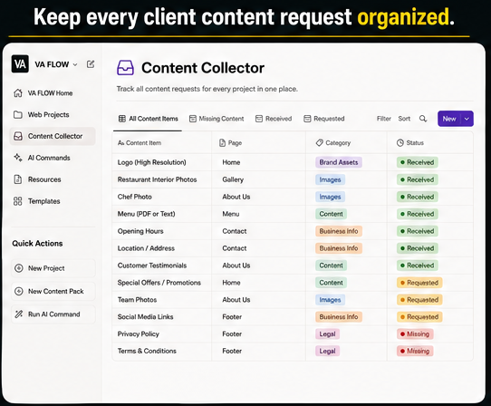This screenshot has width=491, height=406.
Task: Expand the VA FLOW workspace chevron
Action: 75,64
